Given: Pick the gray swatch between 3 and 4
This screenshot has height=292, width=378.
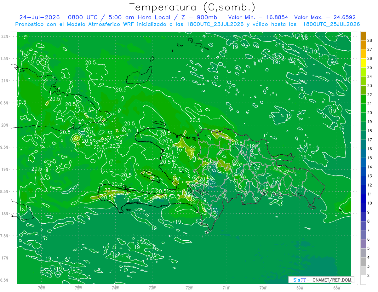Looking at the screenshot, I should point(363,262).
